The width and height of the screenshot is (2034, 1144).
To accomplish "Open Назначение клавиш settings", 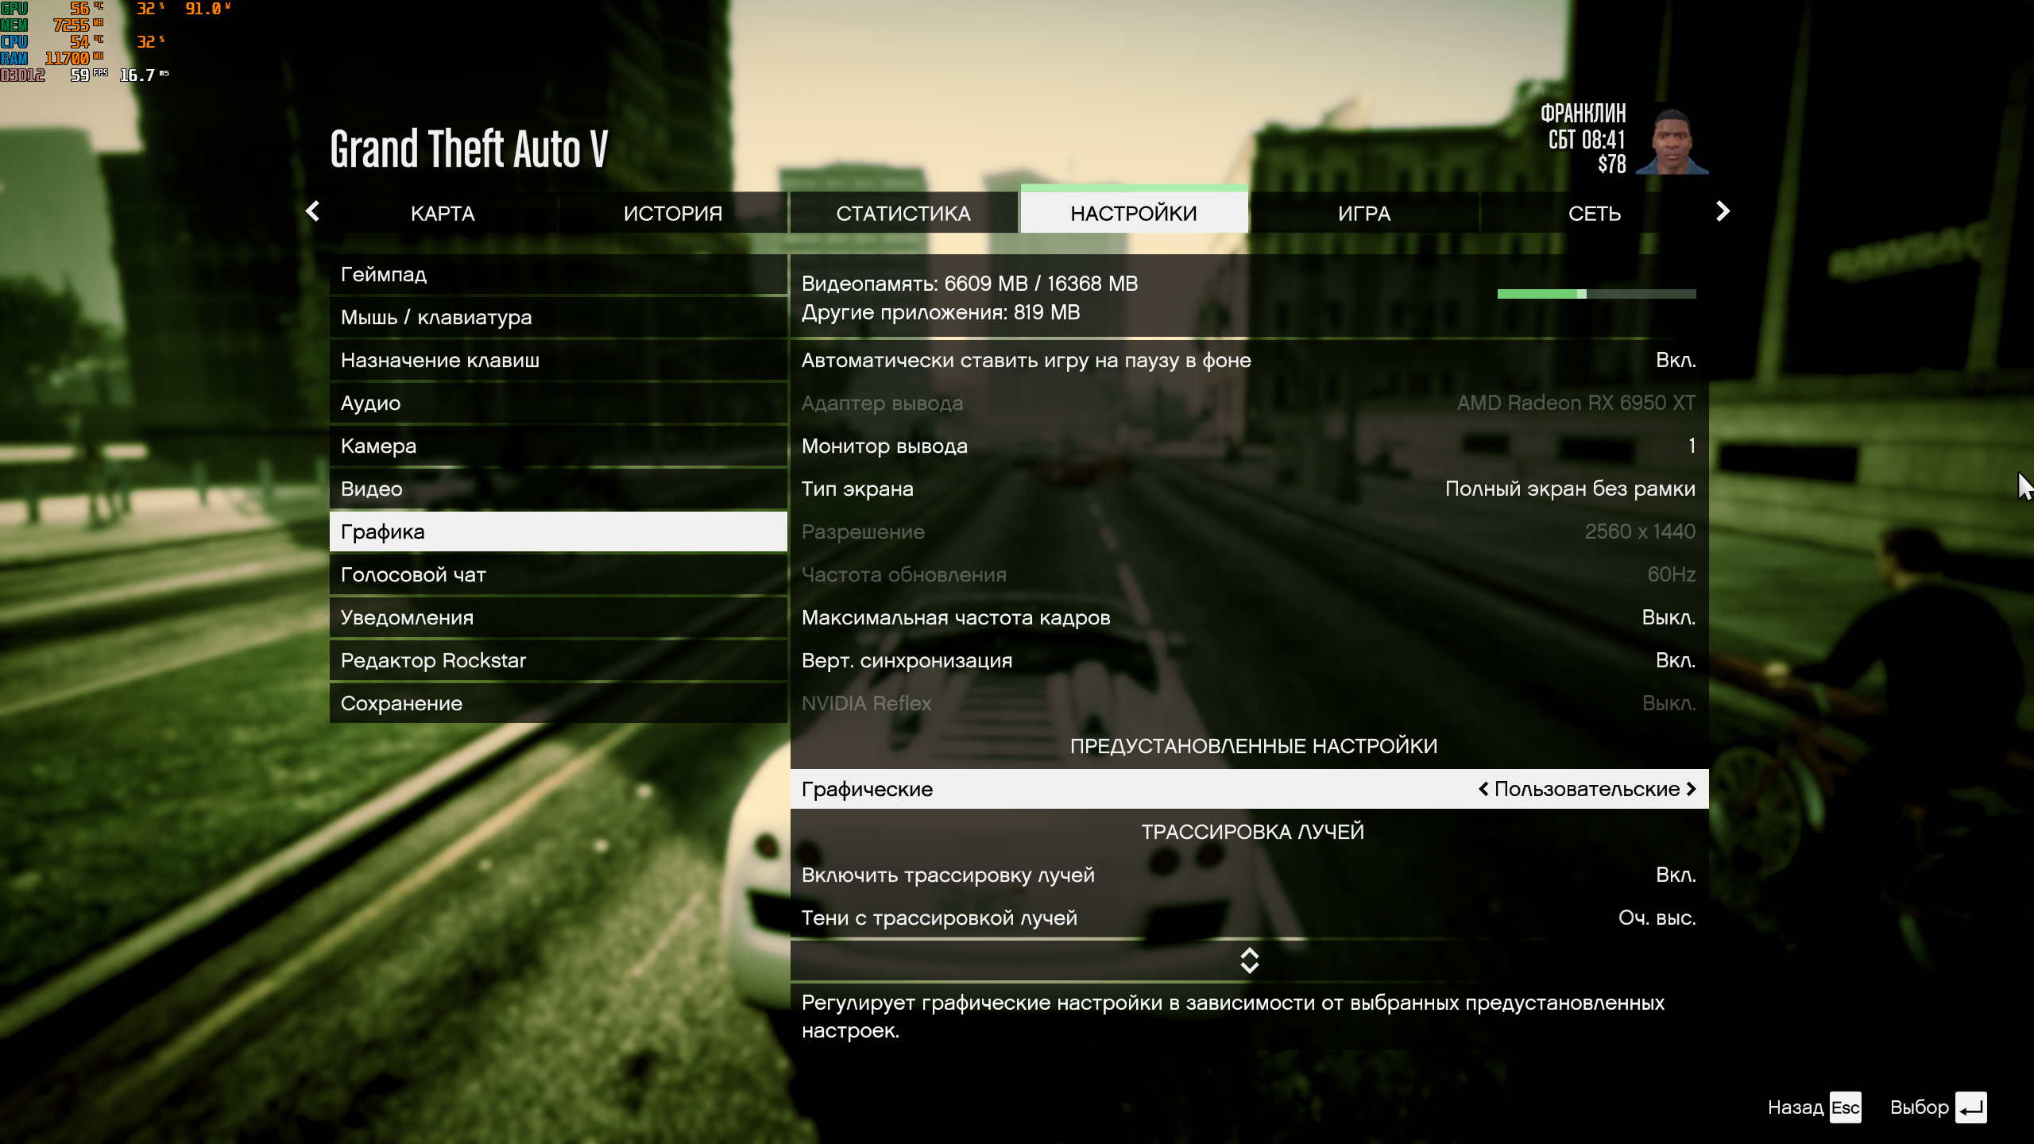I will (559, 360).
